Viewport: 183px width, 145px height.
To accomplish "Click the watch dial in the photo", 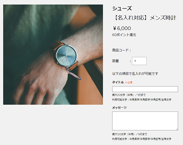I will 67,56.
